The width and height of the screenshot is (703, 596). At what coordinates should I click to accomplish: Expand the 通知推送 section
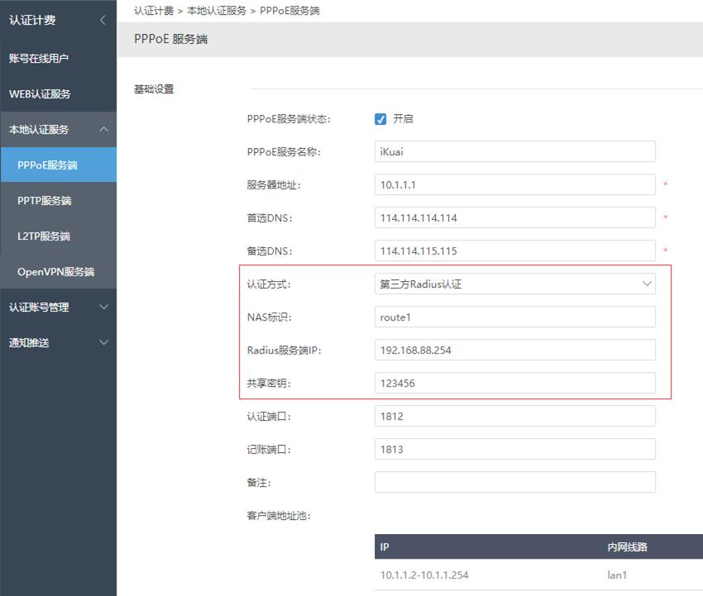[103, 343]
